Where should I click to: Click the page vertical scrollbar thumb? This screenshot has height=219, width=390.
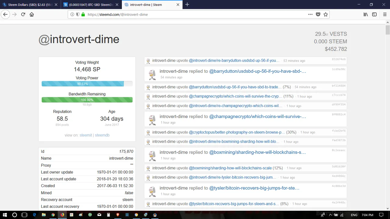tap(388, 30)
